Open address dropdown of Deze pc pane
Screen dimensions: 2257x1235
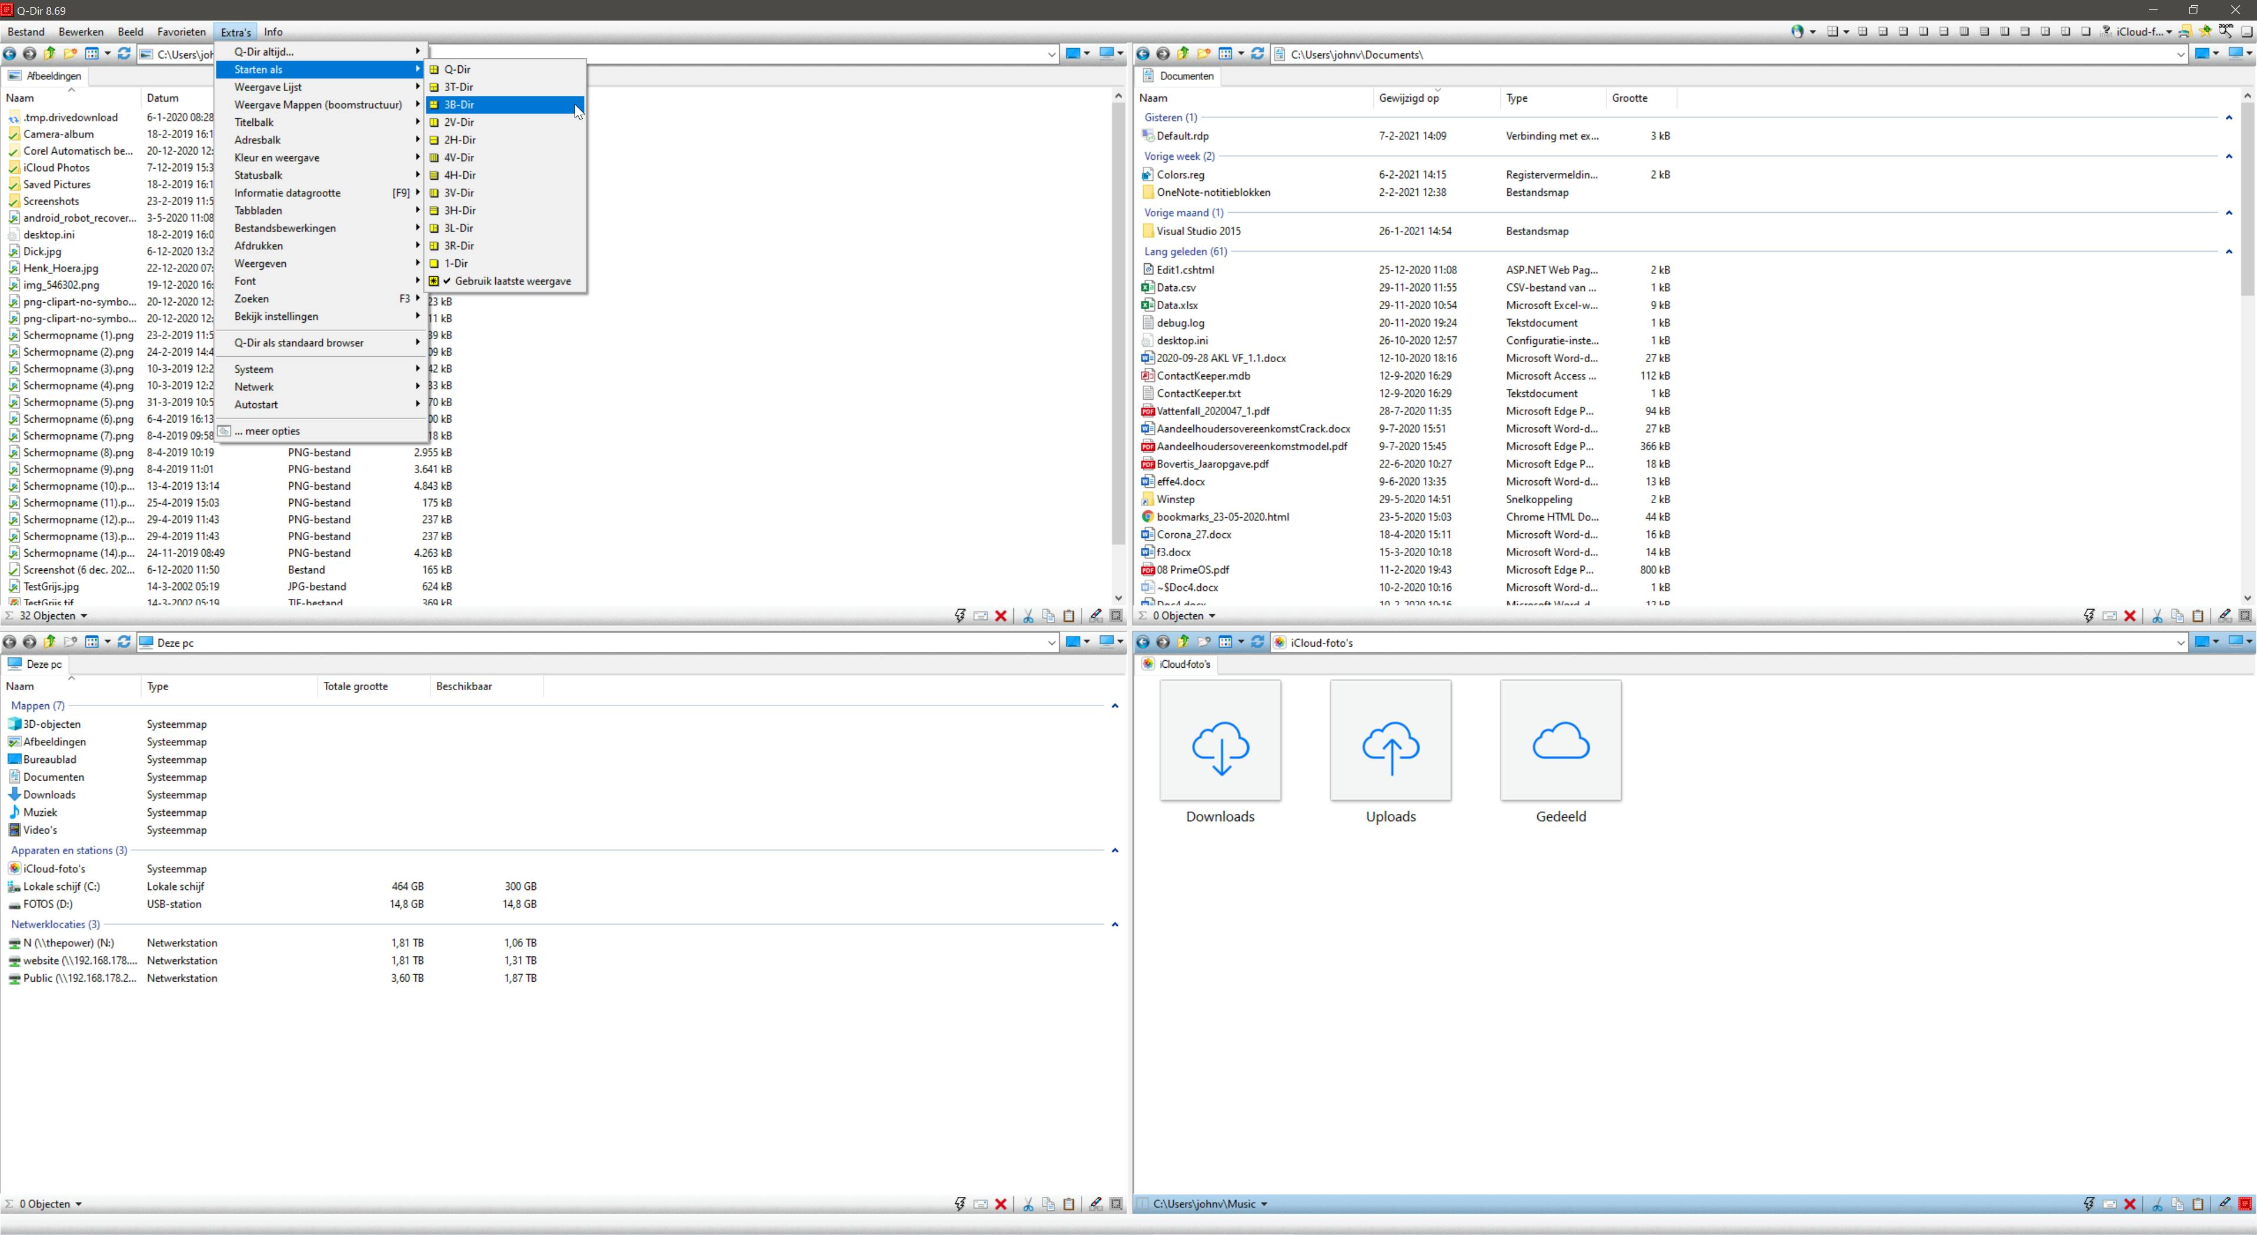1051,643
